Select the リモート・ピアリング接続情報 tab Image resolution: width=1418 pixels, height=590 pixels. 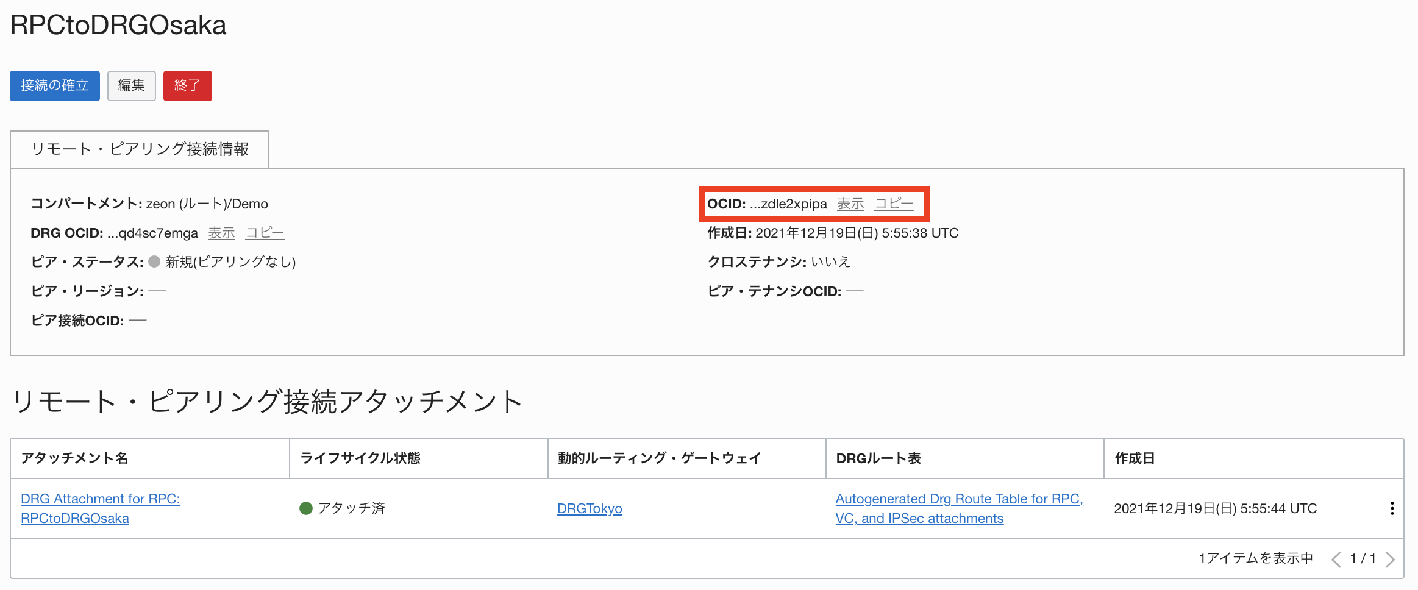140,149
